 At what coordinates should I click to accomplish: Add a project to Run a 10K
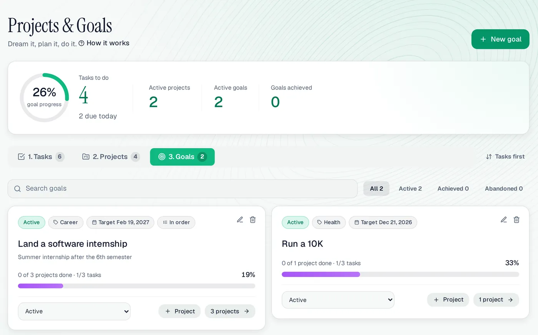coord(448,300)
